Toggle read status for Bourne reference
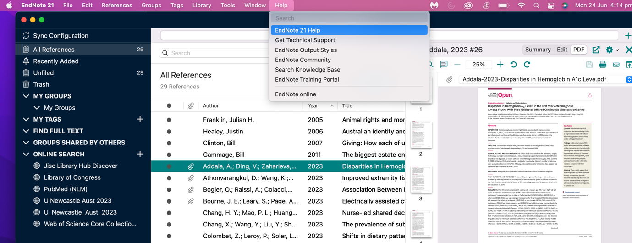 (x=169, y=201)
